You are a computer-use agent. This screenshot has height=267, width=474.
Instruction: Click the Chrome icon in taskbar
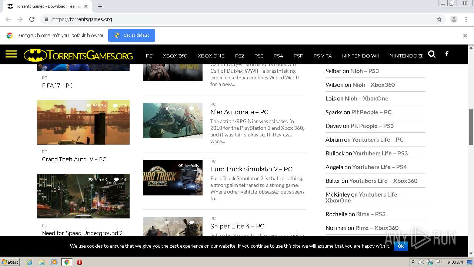[x=67, y=262]
